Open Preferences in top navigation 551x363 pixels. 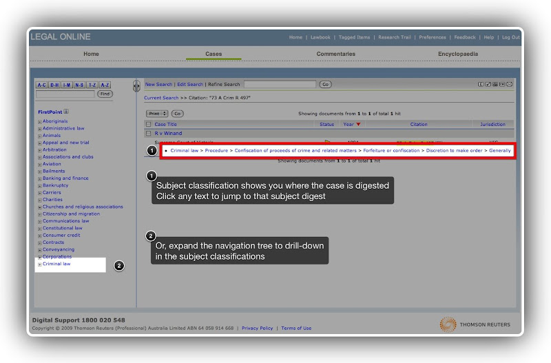tap(433, 37)
